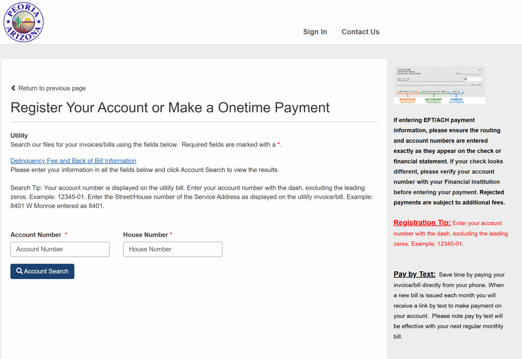Click the EFT/ACH payment information notice
522x359 pixels.
point(449,161)
